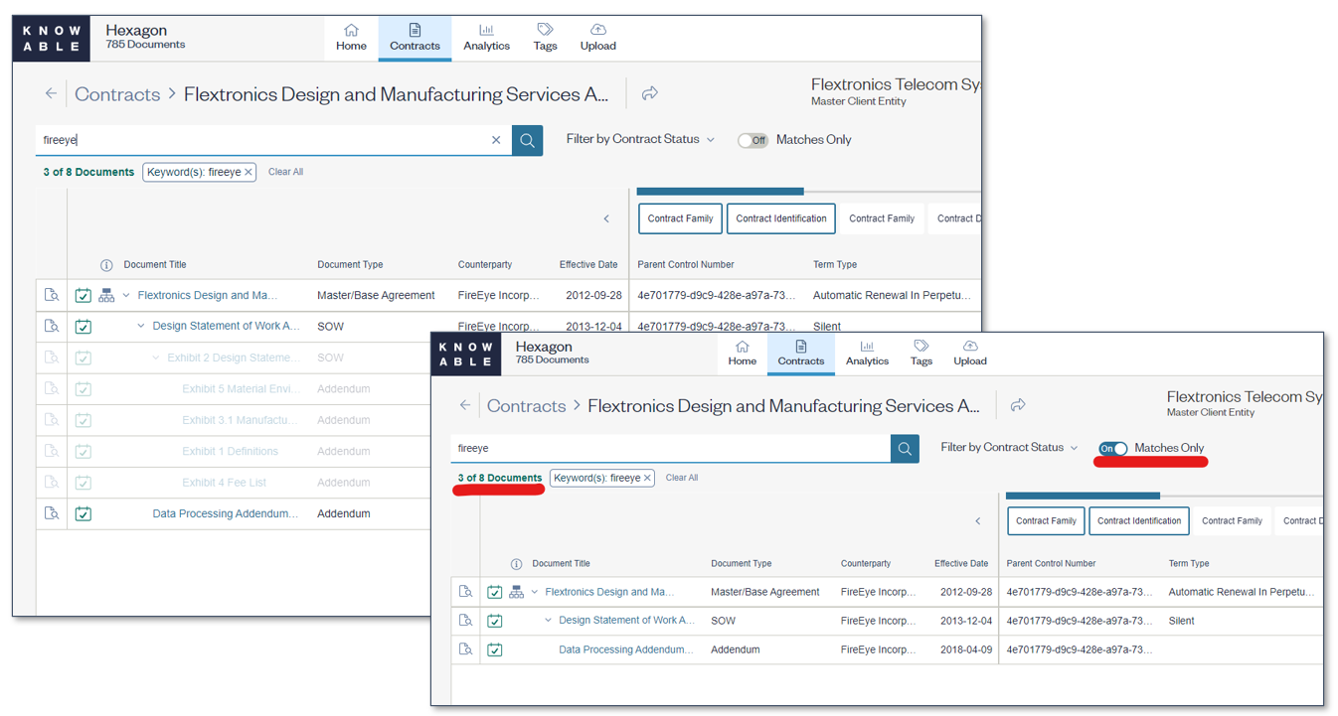Image resolution: width=1338 pixels, height=716 pixels.
Task: Turn on the Matches Only toggle showing Off
Action: 753,140
